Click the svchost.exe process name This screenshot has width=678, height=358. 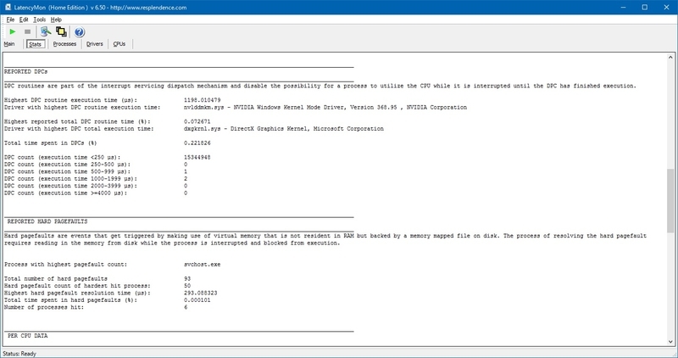point(202,265)
